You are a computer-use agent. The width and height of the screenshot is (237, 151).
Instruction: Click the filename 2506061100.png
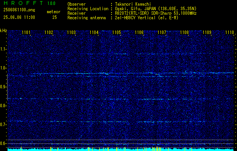click(19, 10)
